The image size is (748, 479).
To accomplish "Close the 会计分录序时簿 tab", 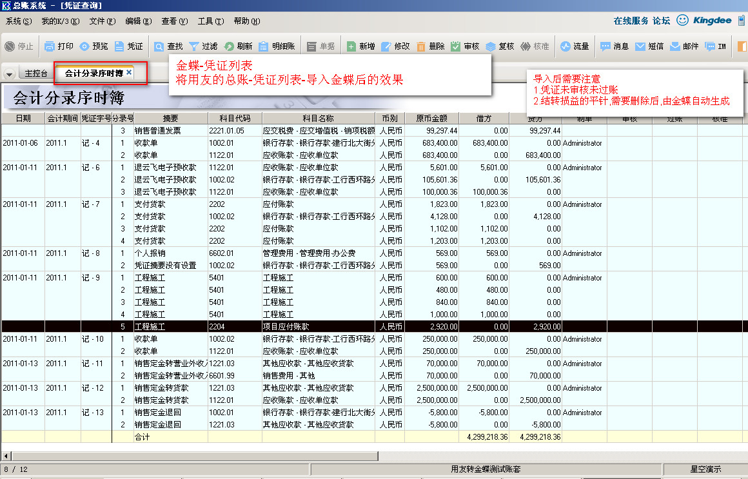I will 129,73.
